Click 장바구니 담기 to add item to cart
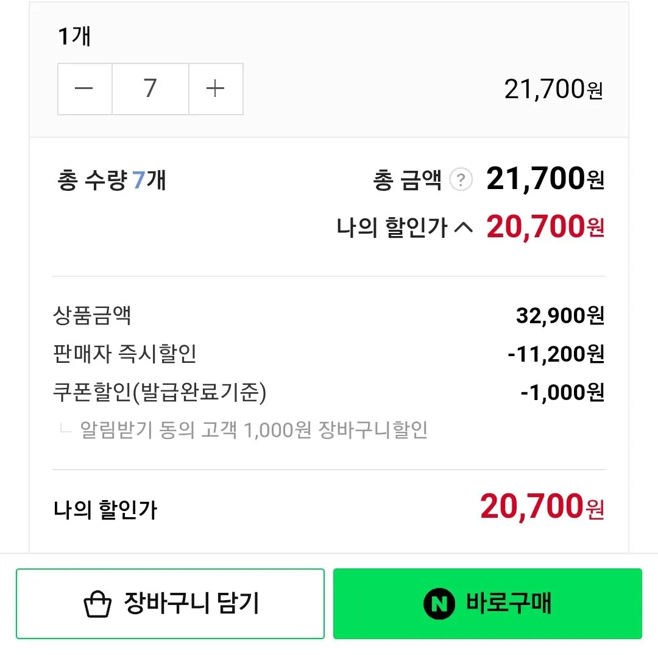The width and height of the screenshot is (658, 655). (171, 603)
